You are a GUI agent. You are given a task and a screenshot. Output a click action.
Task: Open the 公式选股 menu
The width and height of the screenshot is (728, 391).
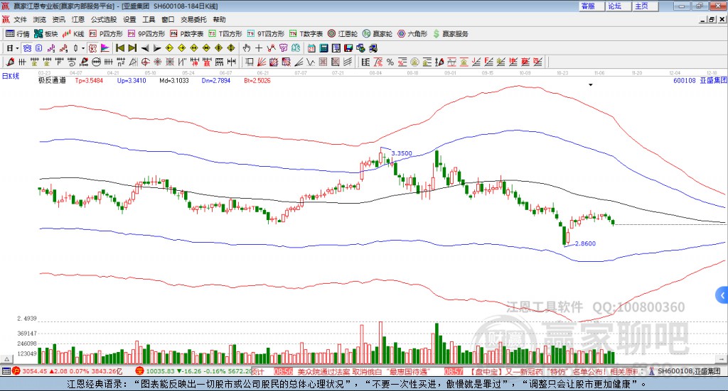tap(103, 20)
